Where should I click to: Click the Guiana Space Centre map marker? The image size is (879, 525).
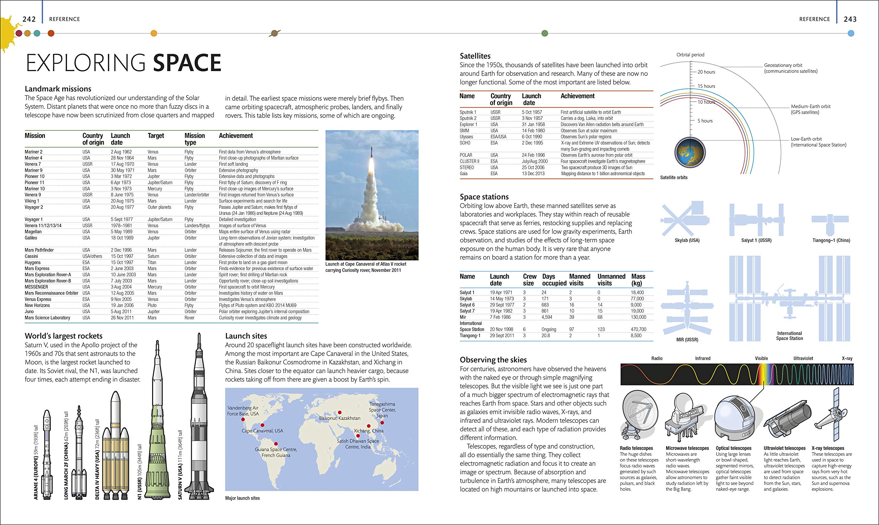point(276,444)
